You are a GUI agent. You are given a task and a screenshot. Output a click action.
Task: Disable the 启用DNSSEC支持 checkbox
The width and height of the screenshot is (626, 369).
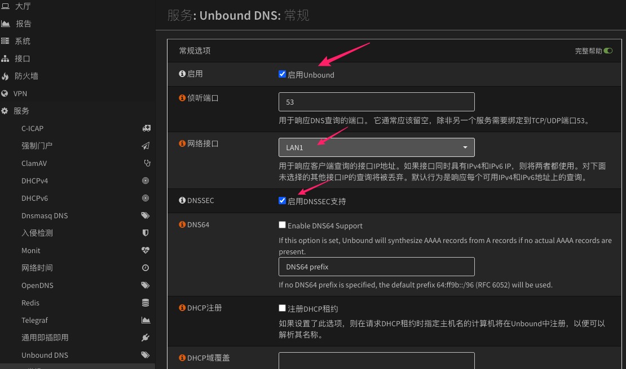tap(283, 201)
